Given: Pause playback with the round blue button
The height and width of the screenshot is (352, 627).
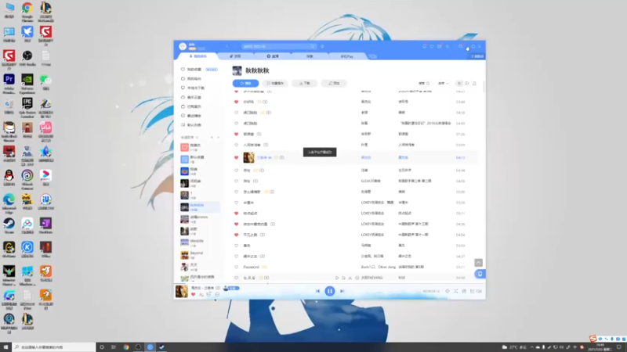Looking at the screenshot, I should click(329, 291).
